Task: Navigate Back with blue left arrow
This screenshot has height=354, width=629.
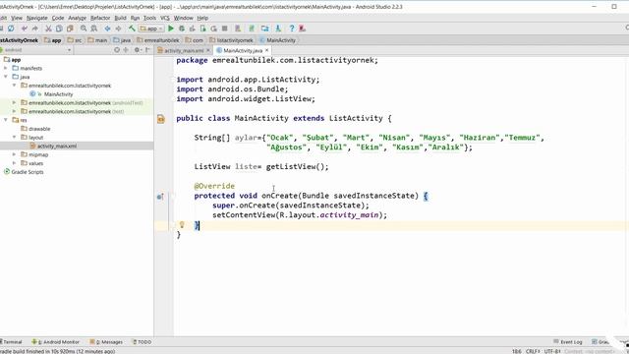Action: pos(107,29)
